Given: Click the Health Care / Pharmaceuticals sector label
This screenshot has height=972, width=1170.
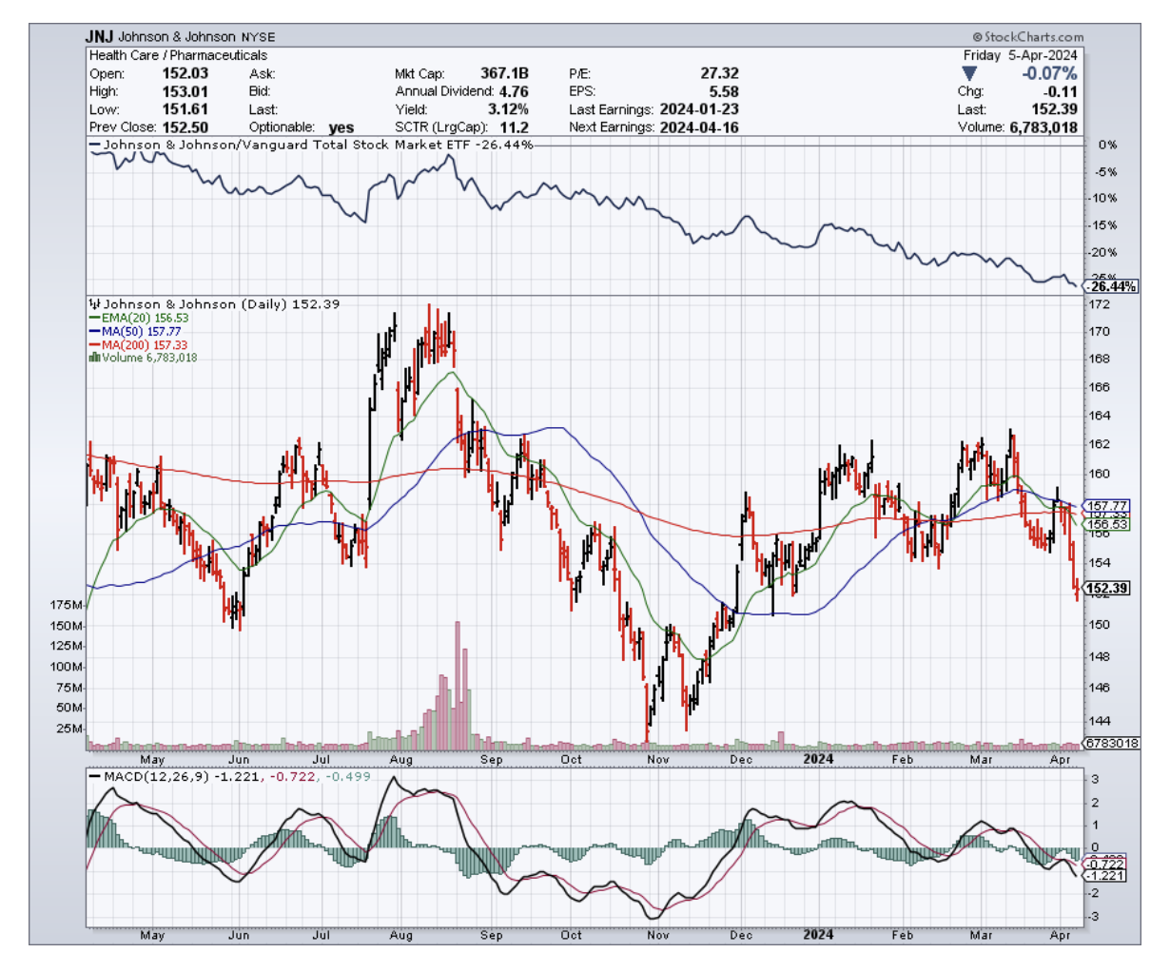Looking at the screenshot, I should [178, 55].
